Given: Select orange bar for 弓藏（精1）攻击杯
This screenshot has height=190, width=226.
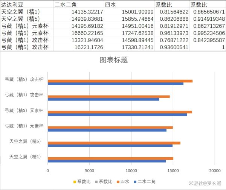Looking at the screenshot, I should point(109,97).
